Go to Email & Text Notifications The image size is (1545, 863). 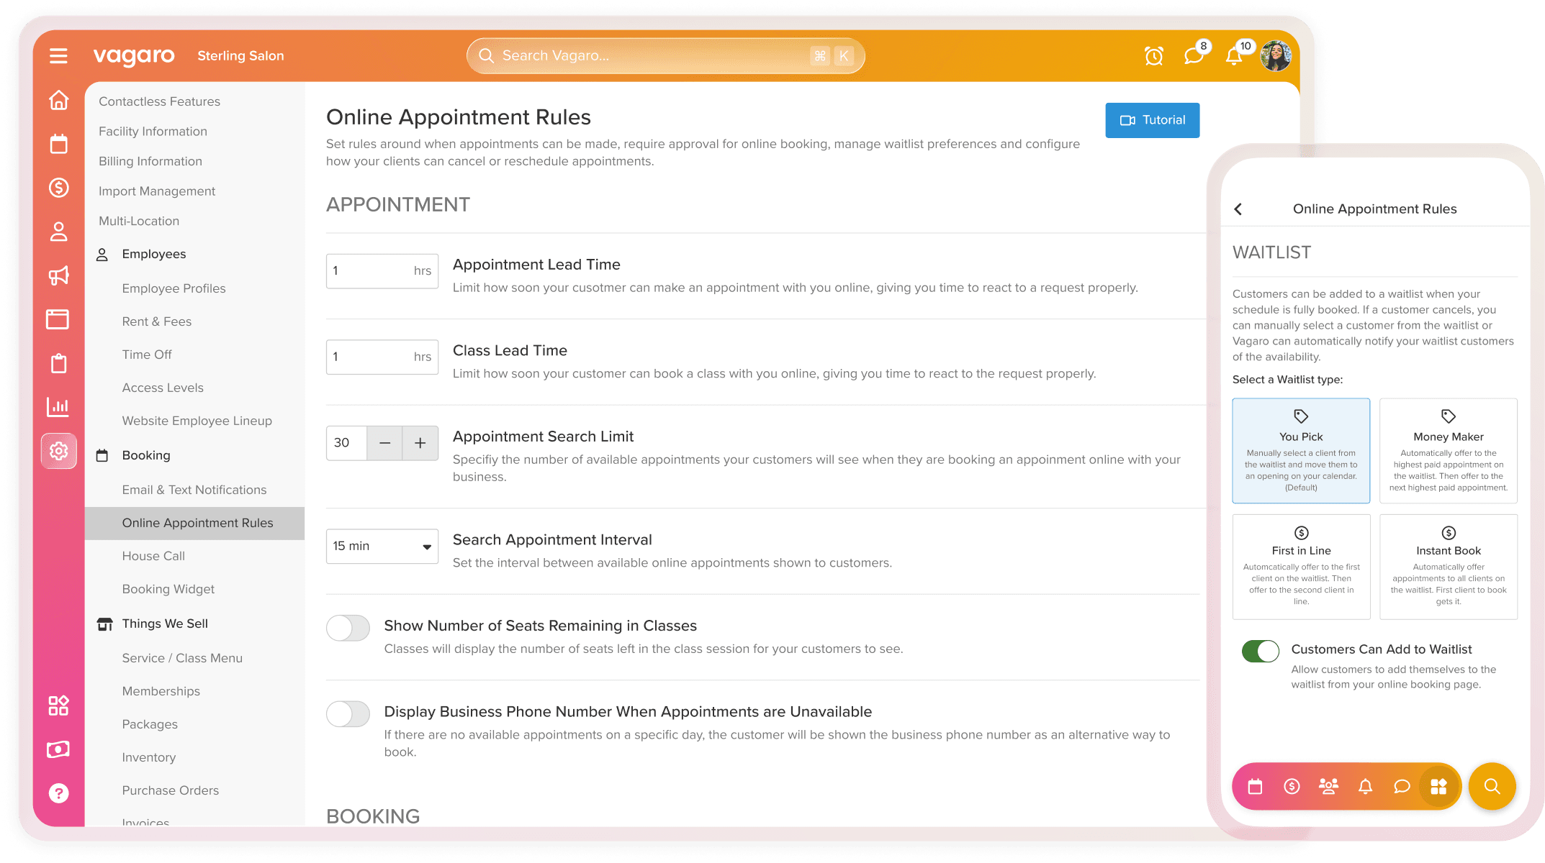point(194,490)
